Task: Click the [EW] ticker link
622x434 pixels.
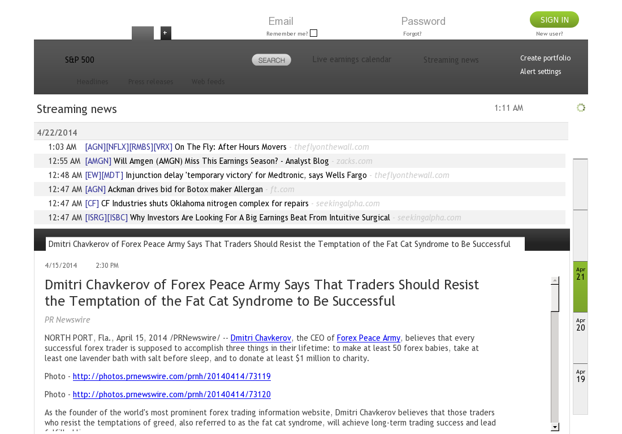Action: 93,175
